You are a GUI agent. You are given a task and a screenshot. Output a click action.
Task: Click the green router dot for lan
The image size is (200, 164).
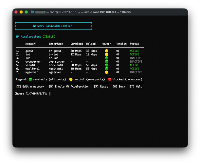tap(106, 58)
